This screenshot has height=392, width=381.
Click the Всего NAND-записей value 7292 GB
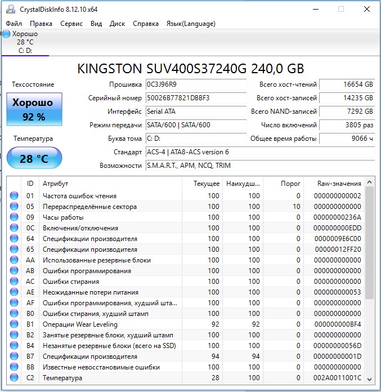pos(347,112)
